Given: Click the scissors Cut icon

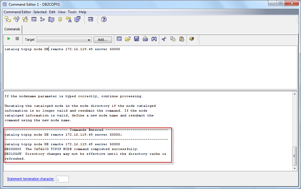Looking at the screenshot, I should point(164,39).
